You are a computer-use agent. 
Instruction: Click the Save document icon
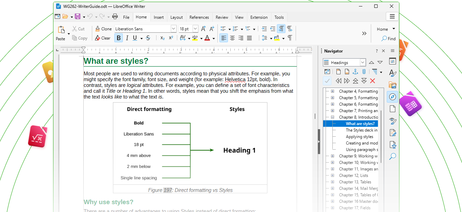pos(78,16)
